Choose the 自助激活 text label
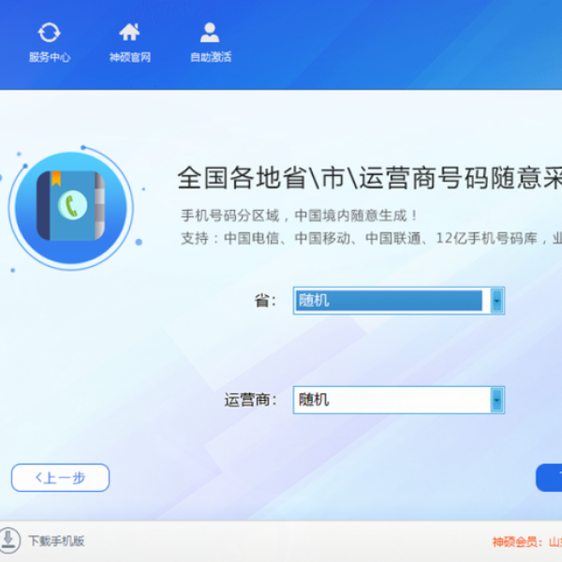The image size is (562, 562). (x=211, y=57)
